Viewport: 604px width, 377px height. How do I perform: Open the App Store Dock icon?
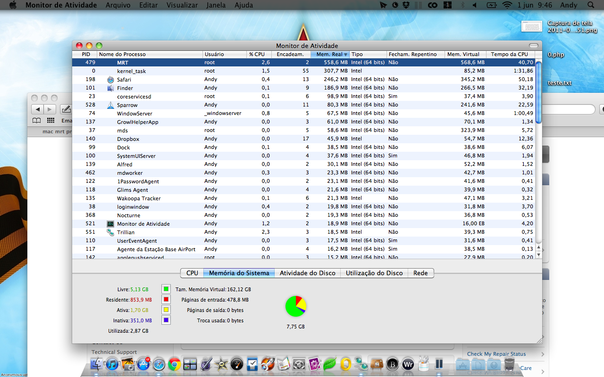coord(143,364)
